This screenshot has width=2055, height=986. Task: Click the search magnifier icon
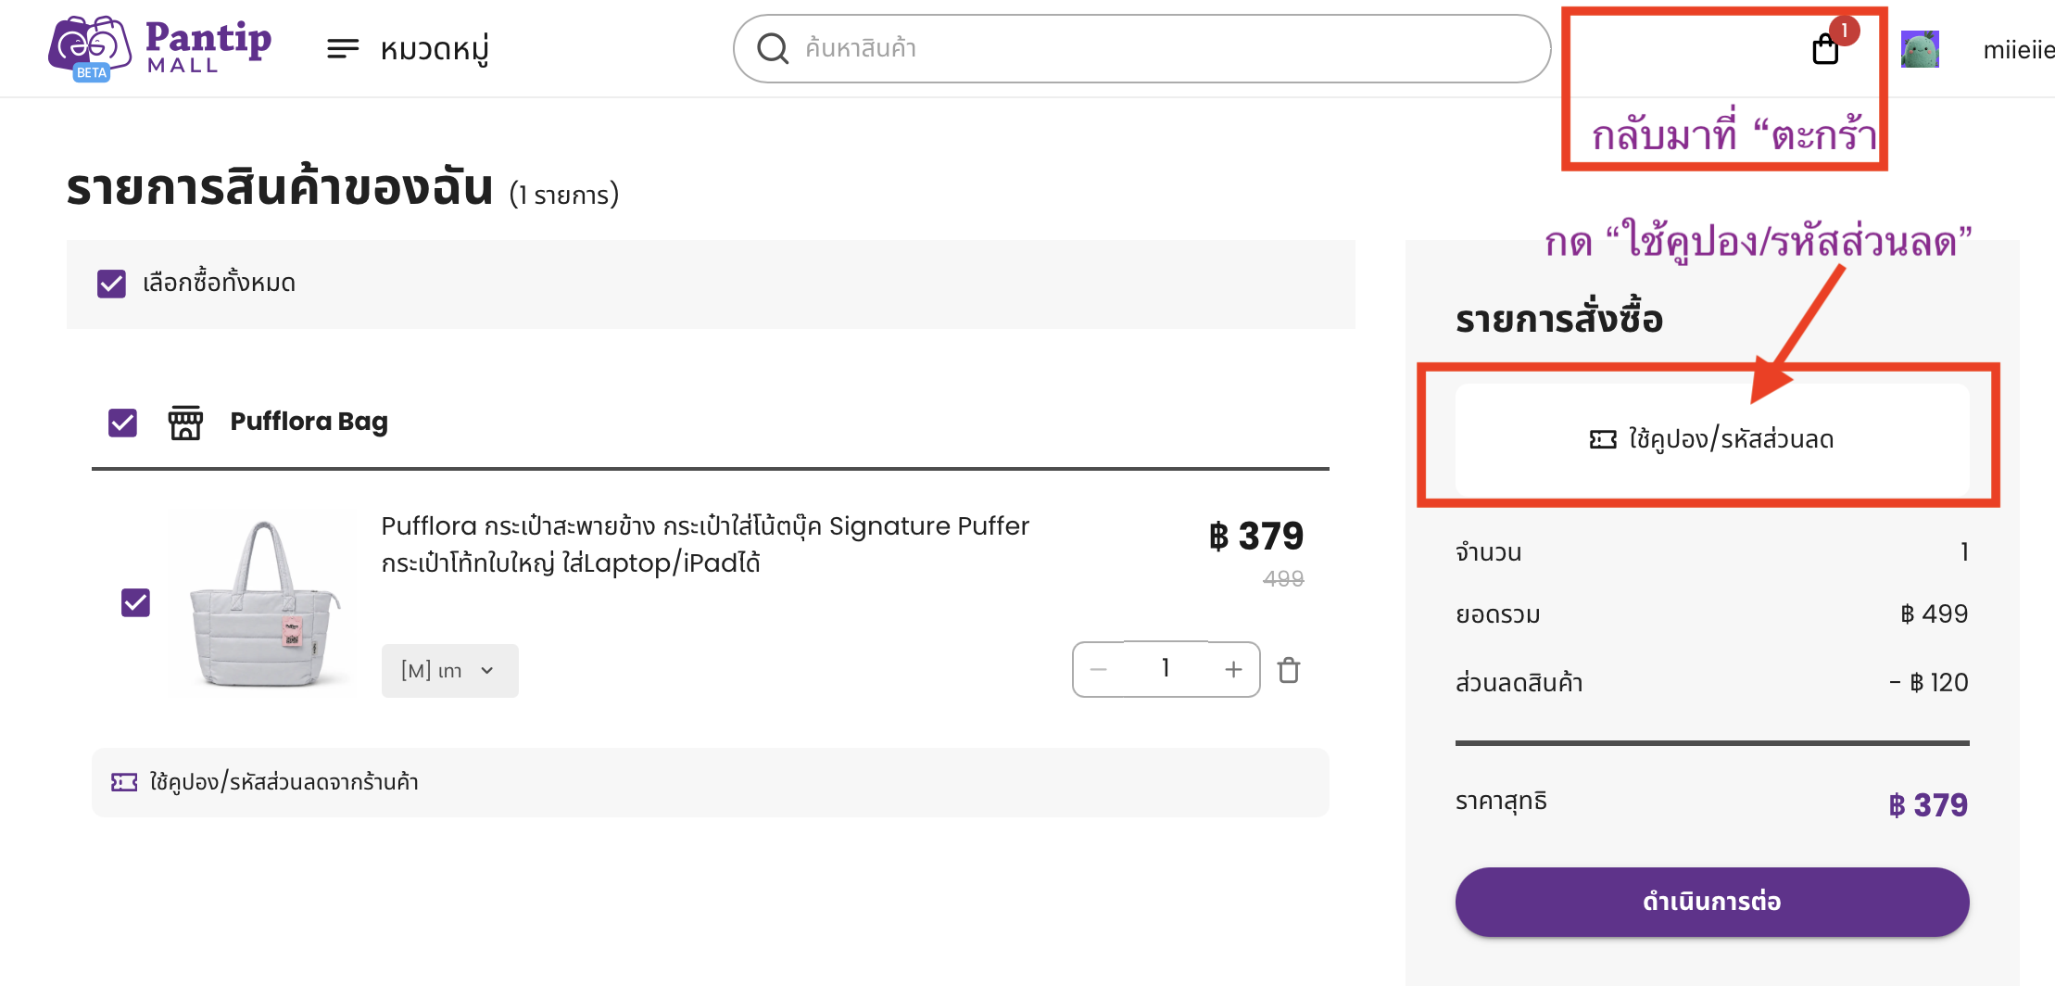coord(772,48)
